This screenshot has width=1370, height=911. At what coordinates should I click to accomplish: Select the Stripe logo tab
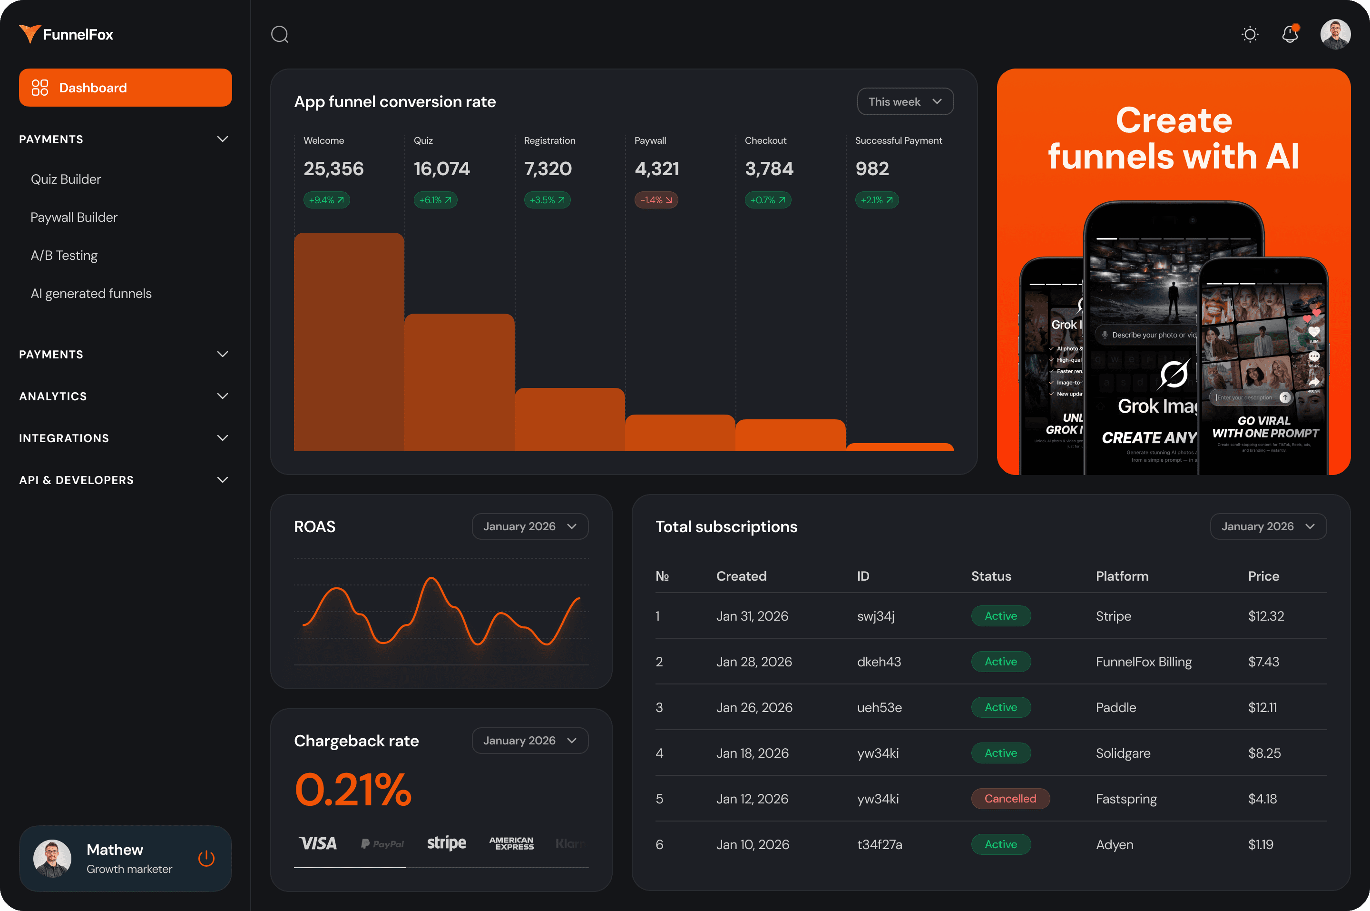(446, 843)
